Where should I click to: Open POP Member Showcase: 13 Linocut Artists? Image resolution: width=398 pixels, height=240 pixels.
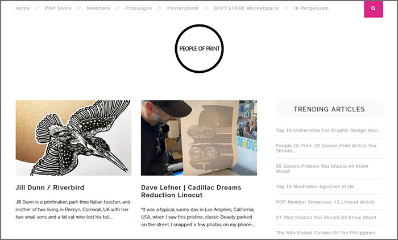point(325,202)
